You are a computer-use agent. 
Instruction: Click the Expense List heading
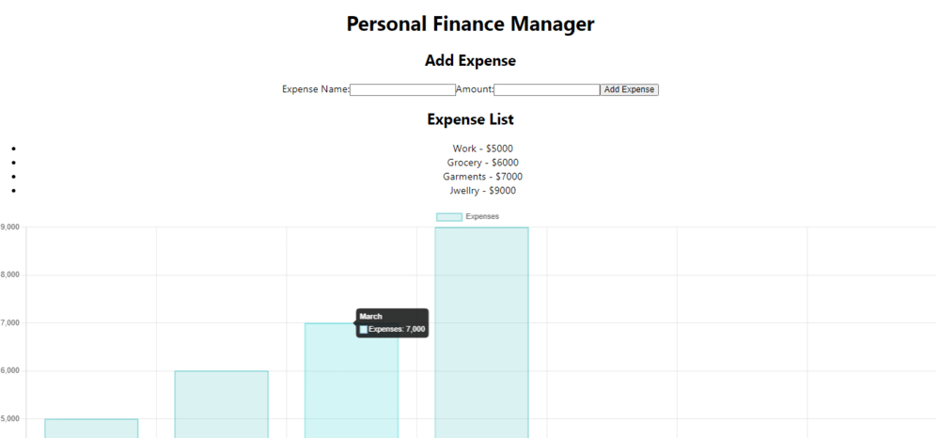point(470,119)
